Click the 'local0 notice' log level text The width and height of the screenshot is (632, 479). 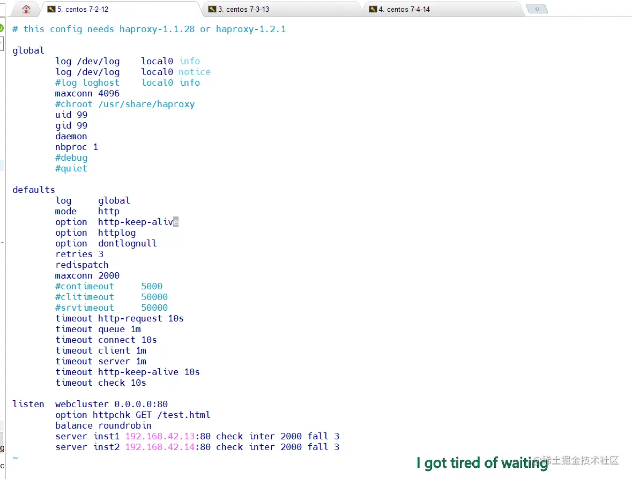click(176, 72)
